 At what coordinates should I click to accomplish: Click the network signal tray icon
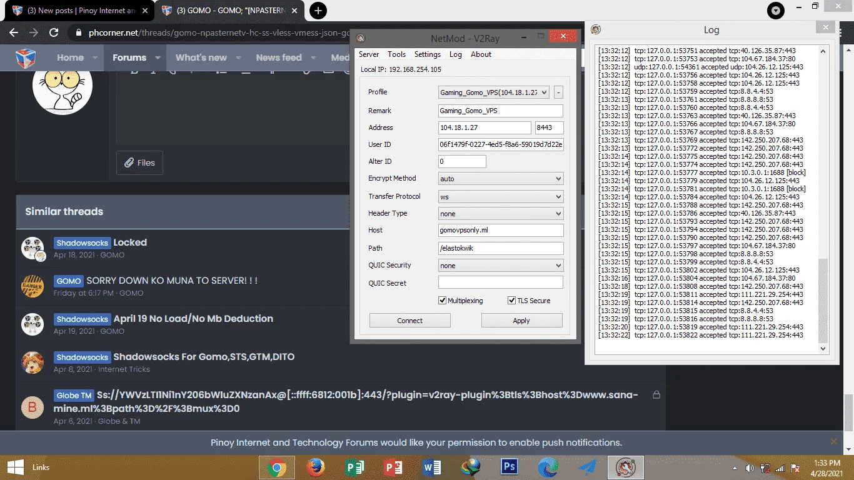(x=780, y=467)
